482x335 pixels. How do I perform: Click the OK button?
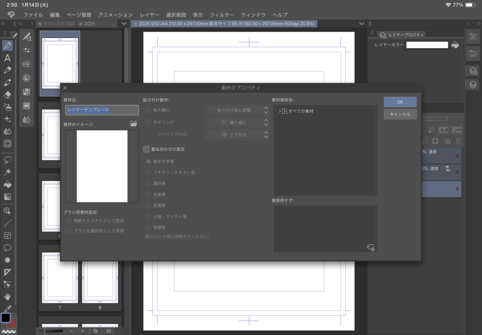pos(400,102)
